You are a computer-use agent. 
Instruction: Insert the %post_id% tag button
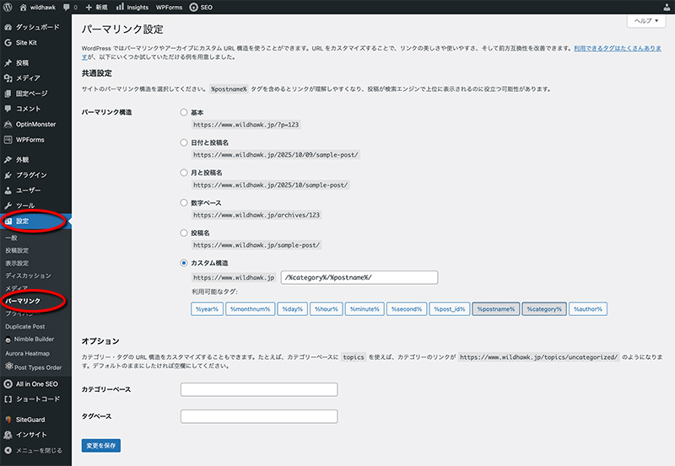(x=448, y=309)
